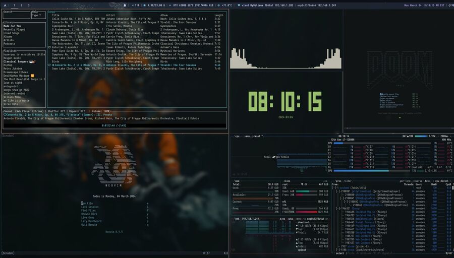
Task: Click the memory icon beside 9.98/33.00 G
Action: pos(144,5)
